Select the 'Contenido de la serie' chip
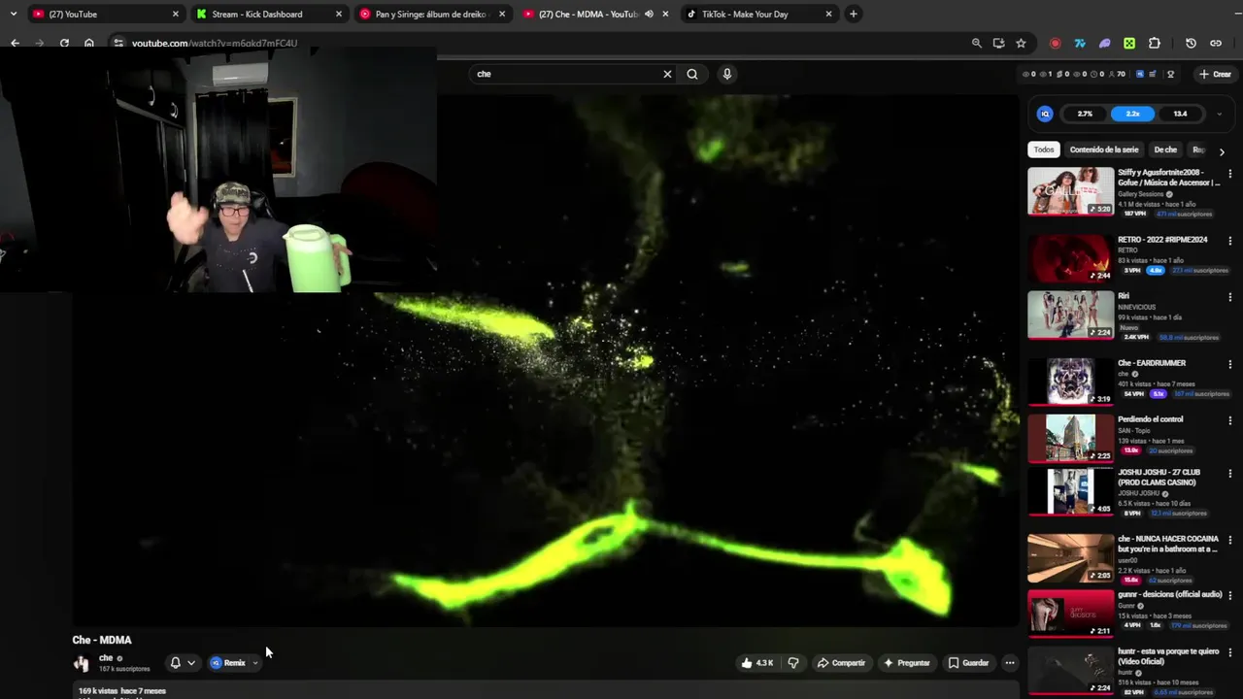This screenshot has width=1243, height=699. 1103,150
